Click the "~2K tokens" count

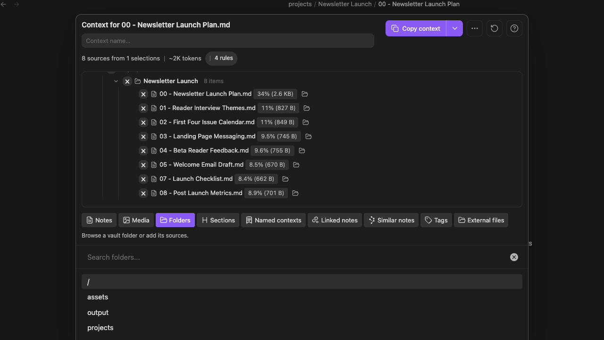185,59
